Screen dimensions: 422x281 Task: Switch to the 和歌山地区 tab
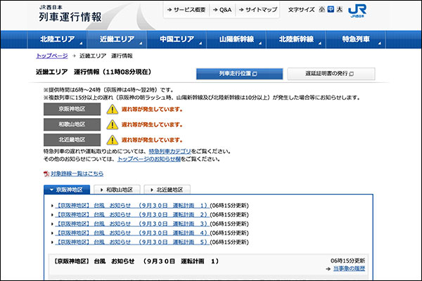pyautogui.click(x=118, y=190)
